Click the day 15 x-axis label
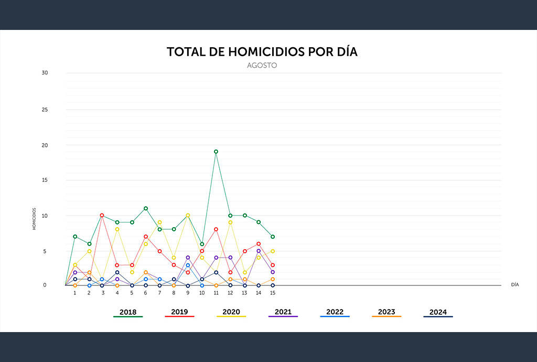537x362 pixels. (273, 293)
